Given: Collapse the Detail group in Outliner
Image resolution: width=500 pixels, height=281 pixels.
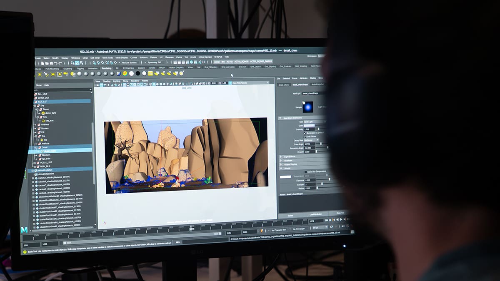Looking at the screenshot, I should (36, 147).
